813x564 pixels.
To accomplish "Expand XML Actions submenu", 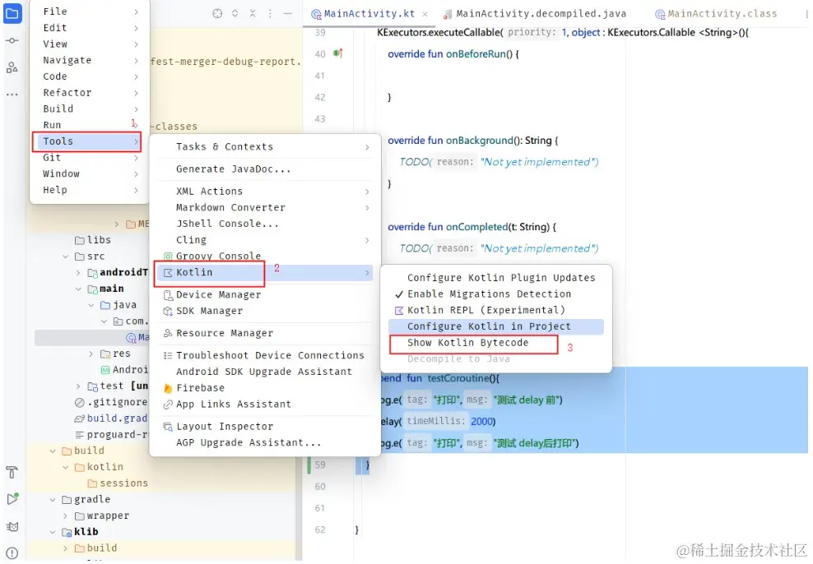I will pyautogui.click(x=265, y=192).
